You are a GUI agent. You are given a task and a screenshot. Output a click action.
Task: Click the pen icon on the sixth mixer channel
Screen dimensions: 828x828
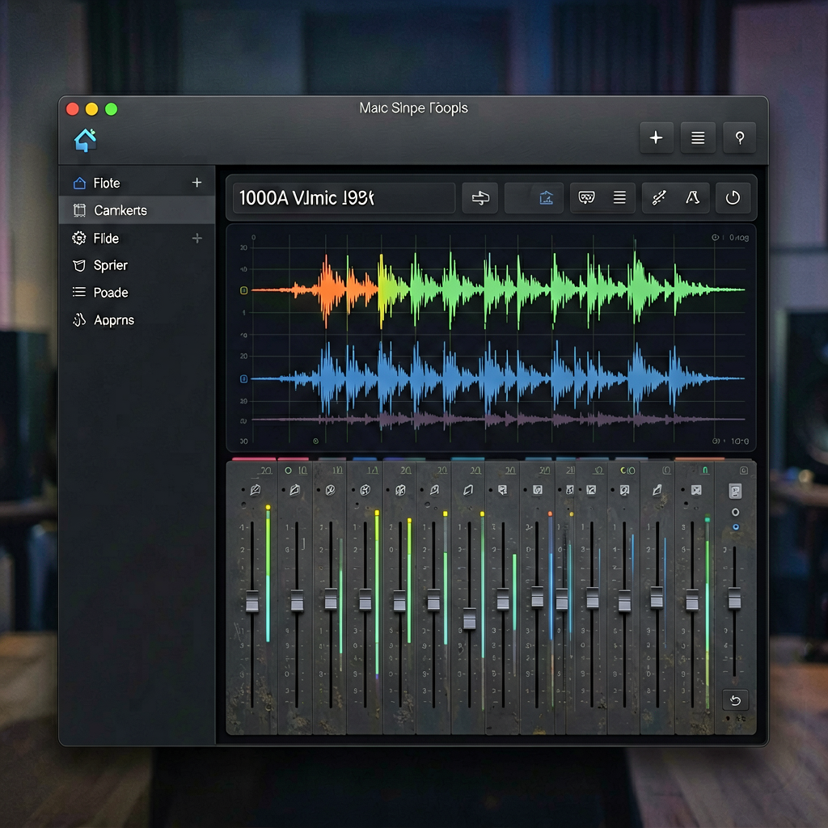point(434,490)
